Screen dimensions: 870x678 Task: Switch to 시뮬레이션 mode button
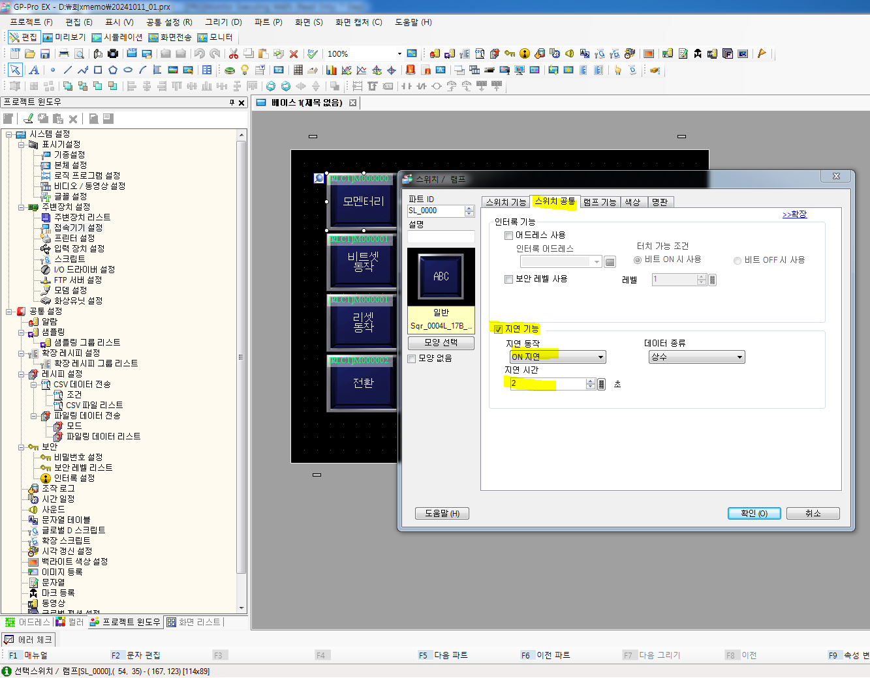[x=117, y=37]
